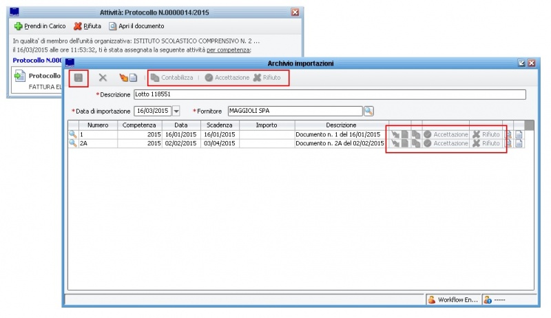Click the X delete icon in the toolbar

pyautogui.click(x=103, y=78)
